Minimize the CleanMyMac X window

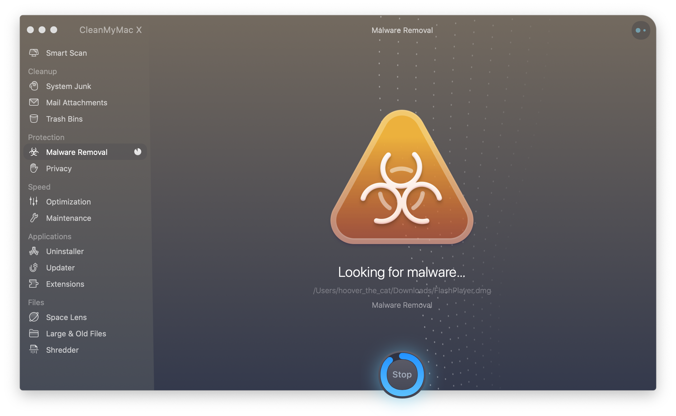(42, 30)
